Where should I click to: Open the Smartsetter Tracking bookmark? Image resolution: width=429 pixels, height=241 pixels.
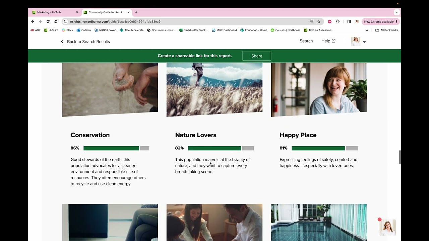pyautogui.click(x=194, y=30)
